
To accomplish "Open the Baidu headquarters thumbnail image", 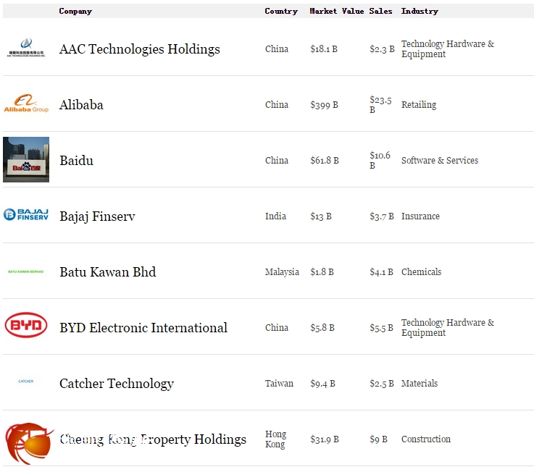I will coord(26,160).
